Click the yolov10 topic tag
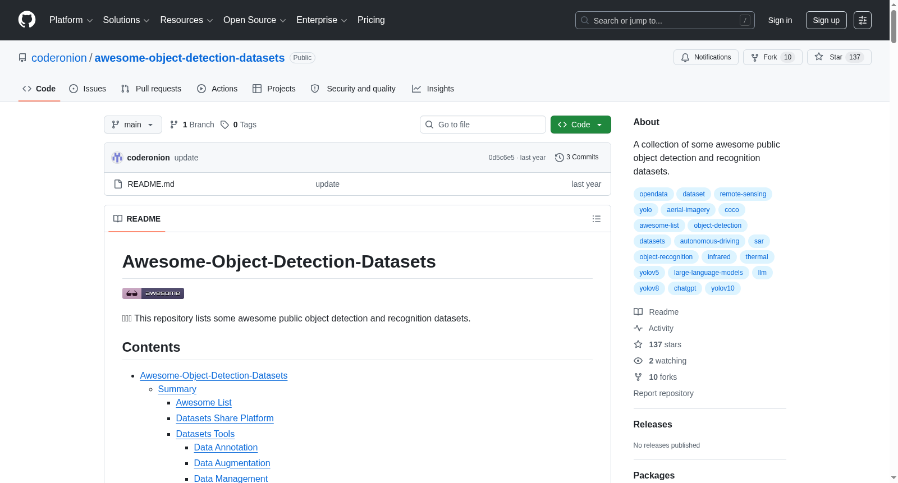 tap(722, 288)
